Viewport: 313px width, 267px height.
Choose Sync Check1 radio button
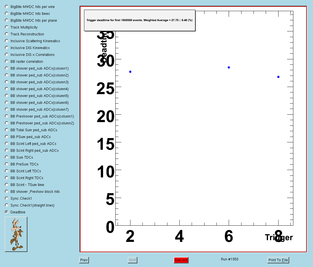(7, 198)
